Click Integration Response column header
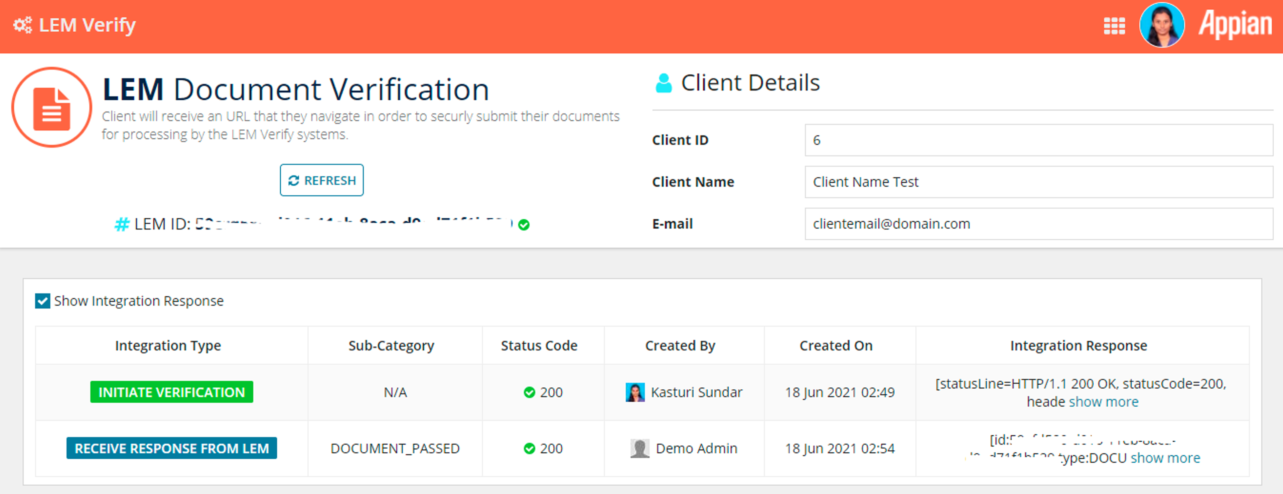The width and height of the screenshot is (1283, 494). pyautogui.click(x=1078, y=345)
